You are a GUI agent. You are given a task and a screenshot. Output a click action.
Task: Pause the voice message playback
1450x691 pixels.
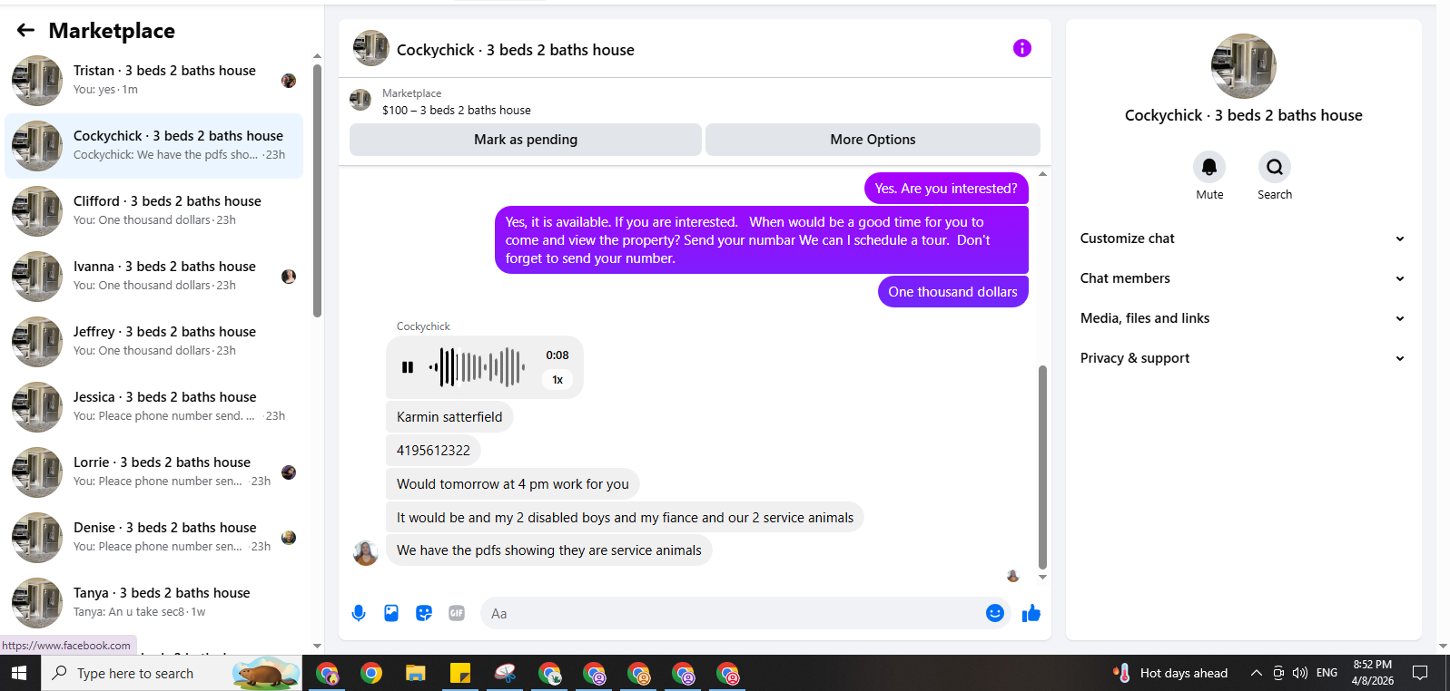tap(408, 367)
